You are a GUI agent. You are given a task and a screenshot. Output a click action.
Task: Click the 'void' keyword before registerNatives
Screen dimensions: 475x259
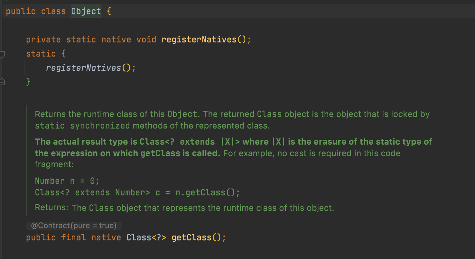point(146,40)
